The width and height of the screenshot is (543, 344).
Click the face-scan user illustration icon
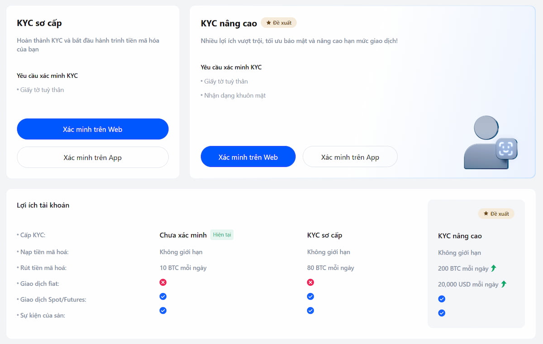click(x=491, y=143)
